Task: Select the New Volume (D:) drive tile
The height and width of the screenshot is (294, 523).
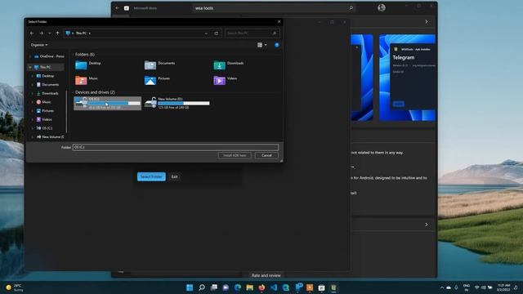Action: pos(177,104)
